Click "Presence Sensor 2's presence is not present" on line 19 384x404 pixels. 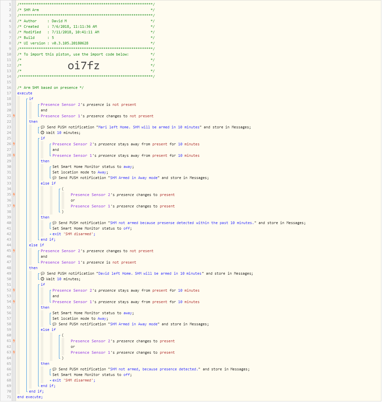tap(88, 105)
